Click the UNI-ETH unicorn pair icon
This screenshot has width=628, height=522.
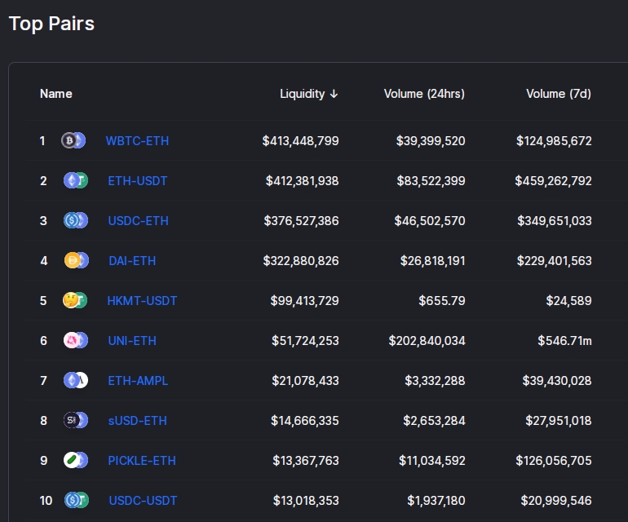[x=76, y=340]
